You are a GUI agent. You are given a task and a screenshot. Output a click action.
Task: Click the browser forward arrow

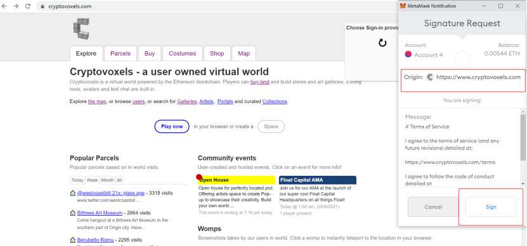(16, 6)
